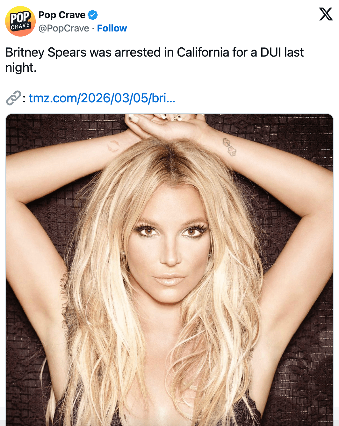The width and height of the screenshot is (339, 426).
Task: Click the hands on top of the head
Action: click(x=166, y=126)
